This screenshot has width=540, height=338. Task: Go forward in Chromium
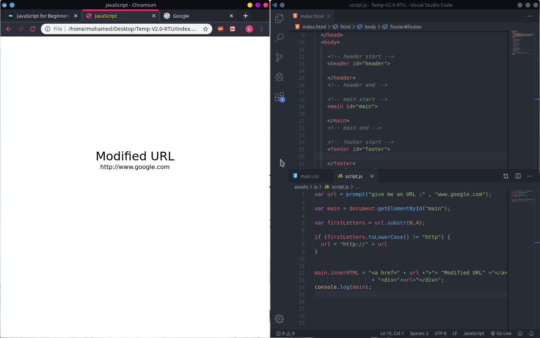click(x=21, y=29)
